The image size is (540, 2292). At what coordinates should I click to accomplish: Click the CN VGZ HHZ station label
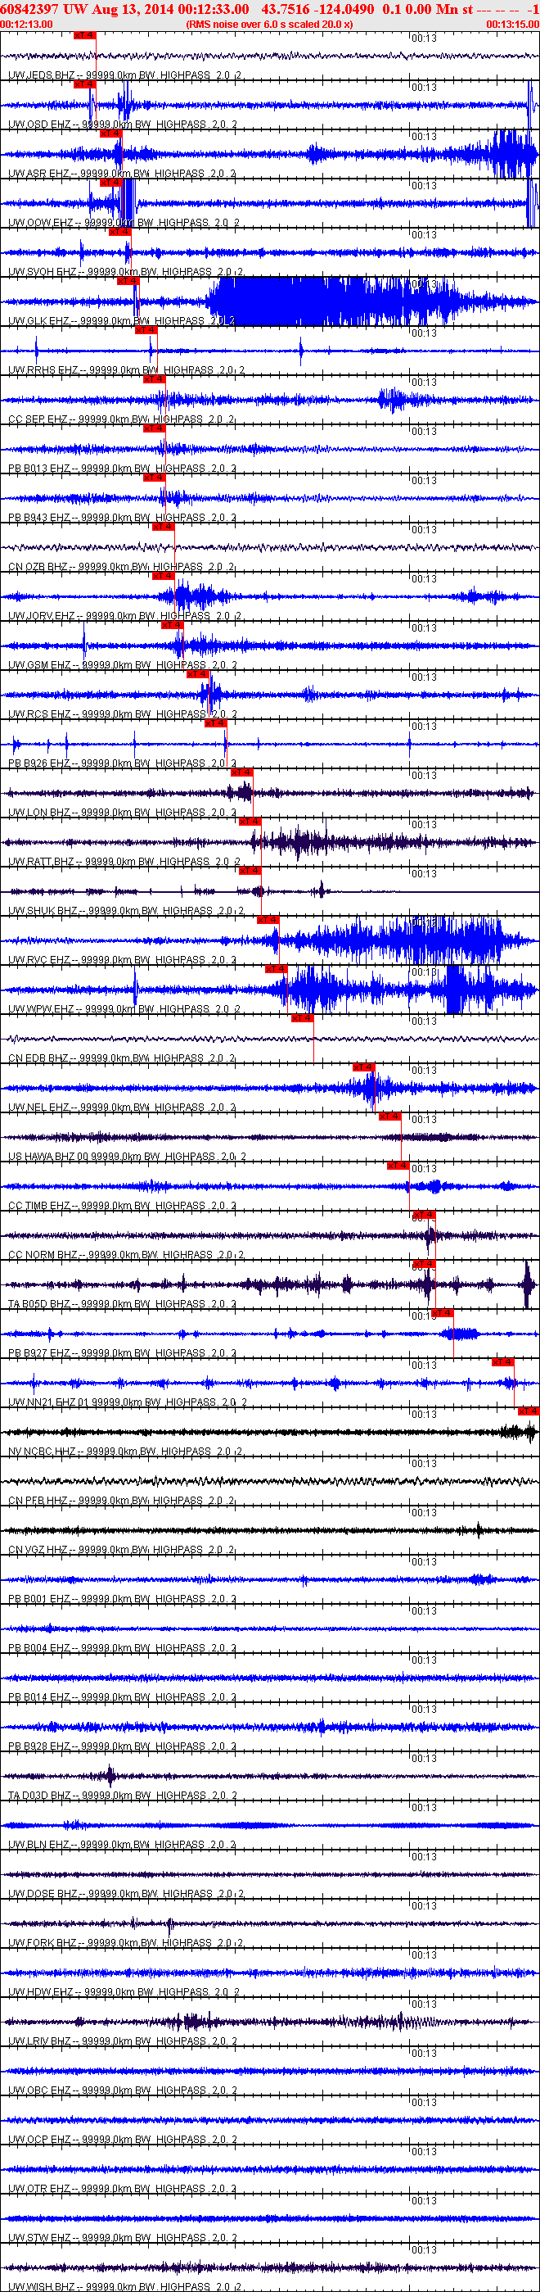tap(122, 1550)
